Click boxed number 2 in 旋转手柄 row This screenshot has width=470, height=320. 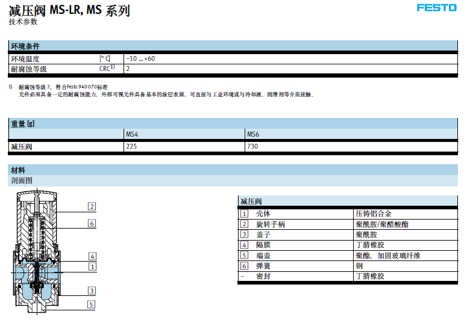[x=244, y=224]
